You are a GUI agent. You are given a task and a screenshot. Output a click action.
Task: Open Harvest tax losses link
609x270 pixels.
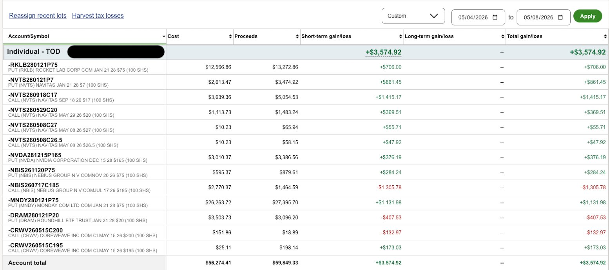coord(98,16)
